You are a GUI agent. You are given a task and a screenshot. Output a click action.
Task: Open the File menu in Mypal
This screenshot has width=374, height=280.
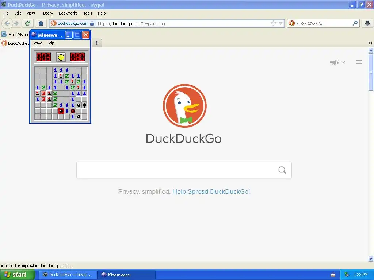point(5,13)
